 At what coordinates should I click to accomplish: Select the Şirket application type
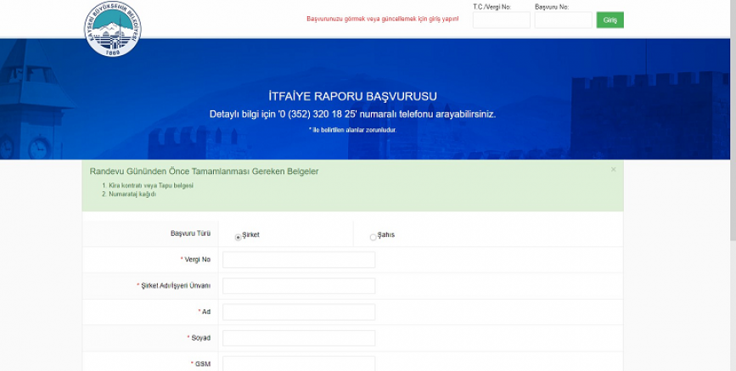click(x=238, y=237)
